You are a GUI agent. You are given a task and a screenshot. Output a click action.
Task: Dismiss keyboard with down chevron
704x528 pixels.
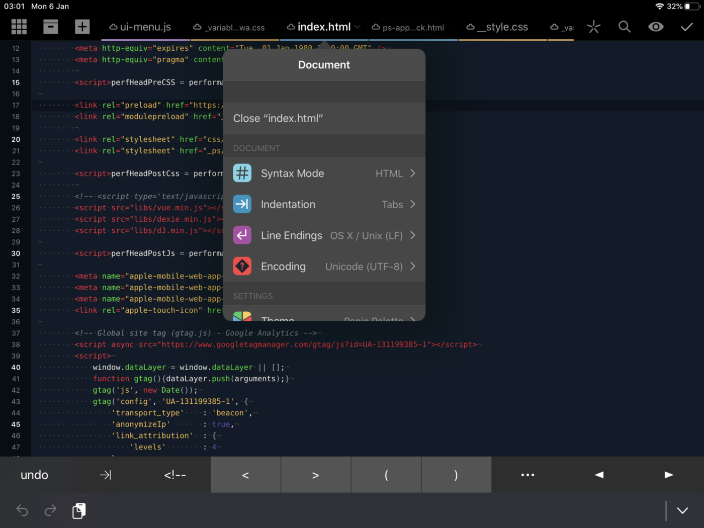pyautogui.click(x=682, y=510)
